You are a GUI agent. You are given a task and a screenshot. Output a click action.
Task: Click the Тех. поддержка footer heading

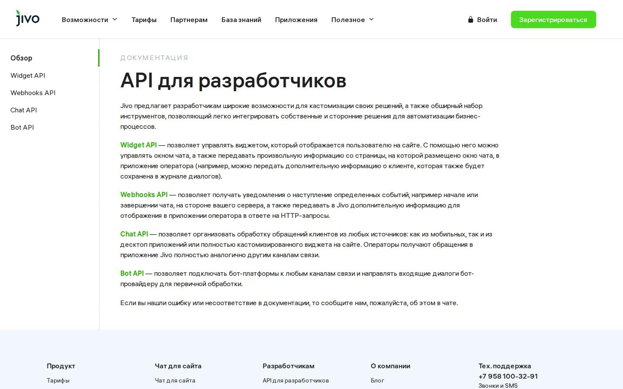pos(504,366)
